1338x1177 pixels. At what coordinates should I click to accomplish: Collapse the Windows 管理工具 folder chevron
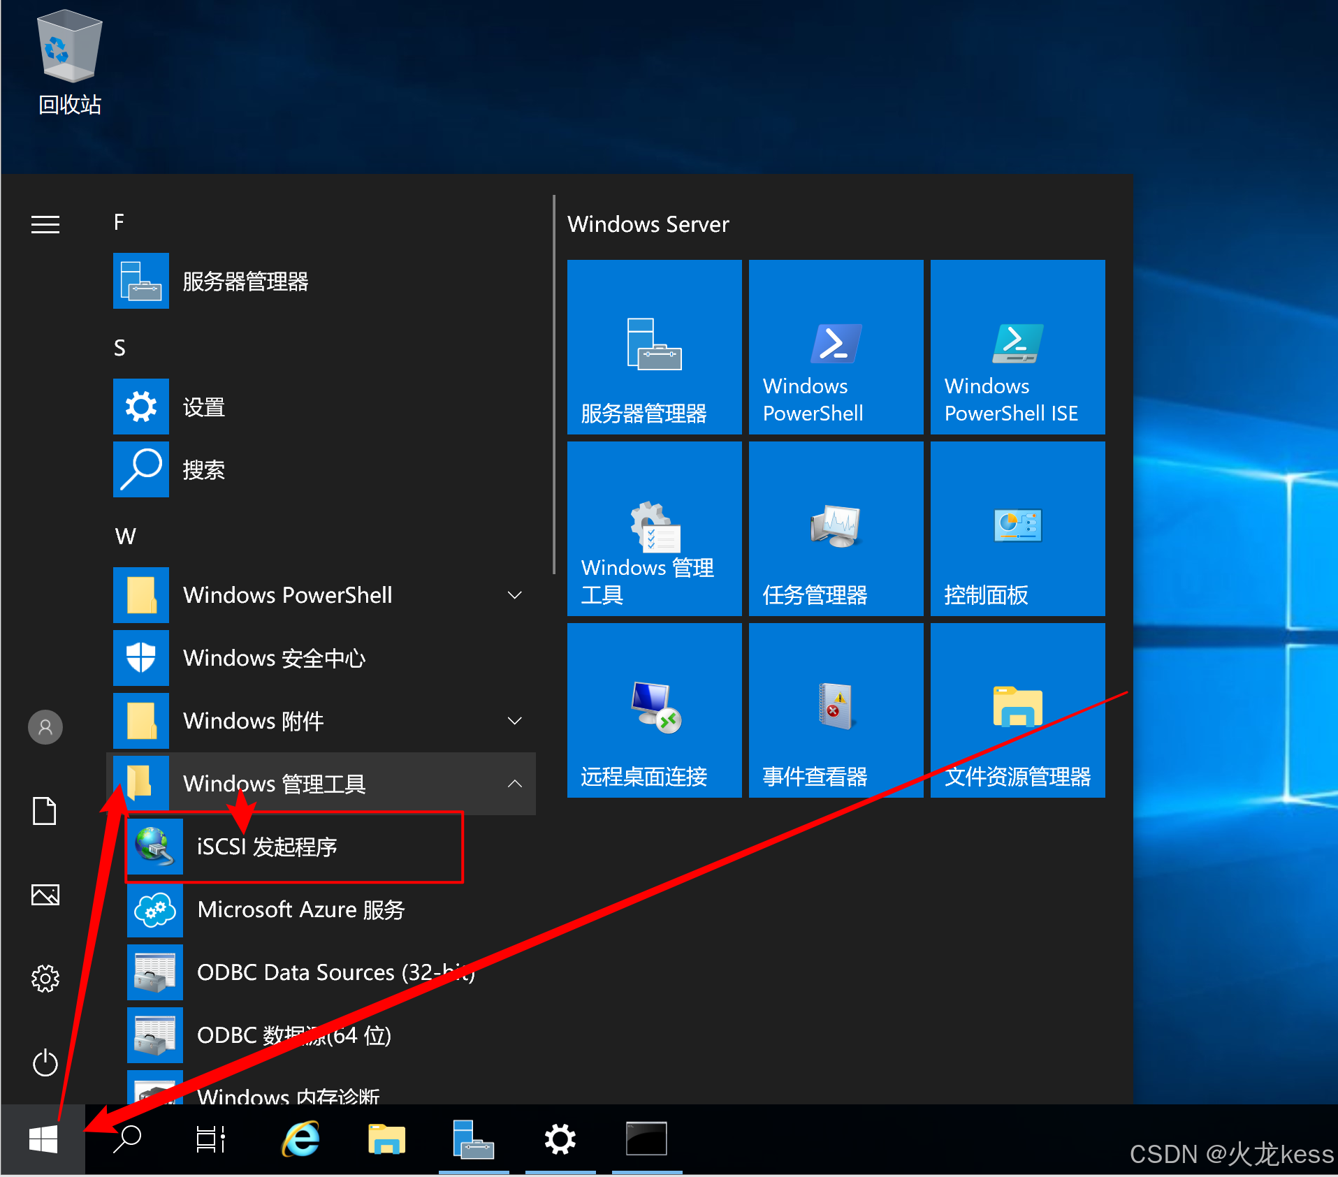[x=515, y=784]
